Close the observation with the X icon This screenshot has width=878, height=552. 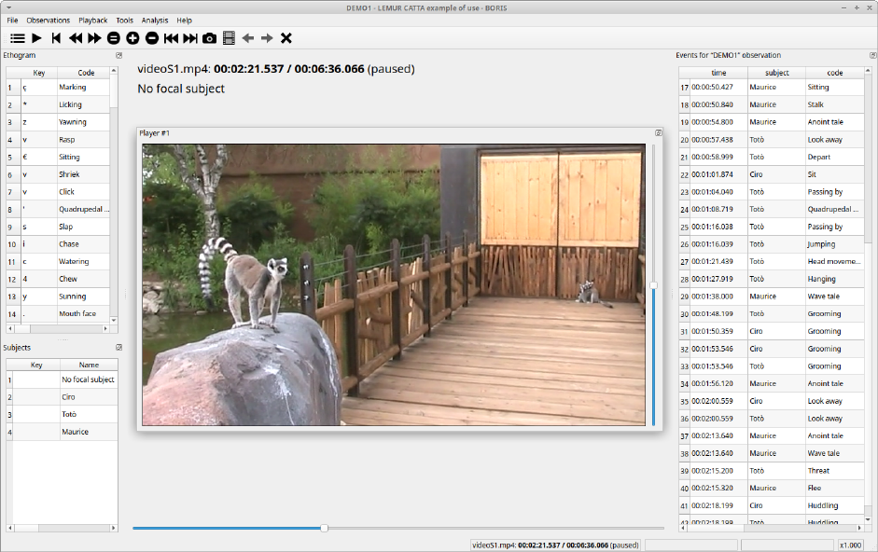click(x=286, y=38)
